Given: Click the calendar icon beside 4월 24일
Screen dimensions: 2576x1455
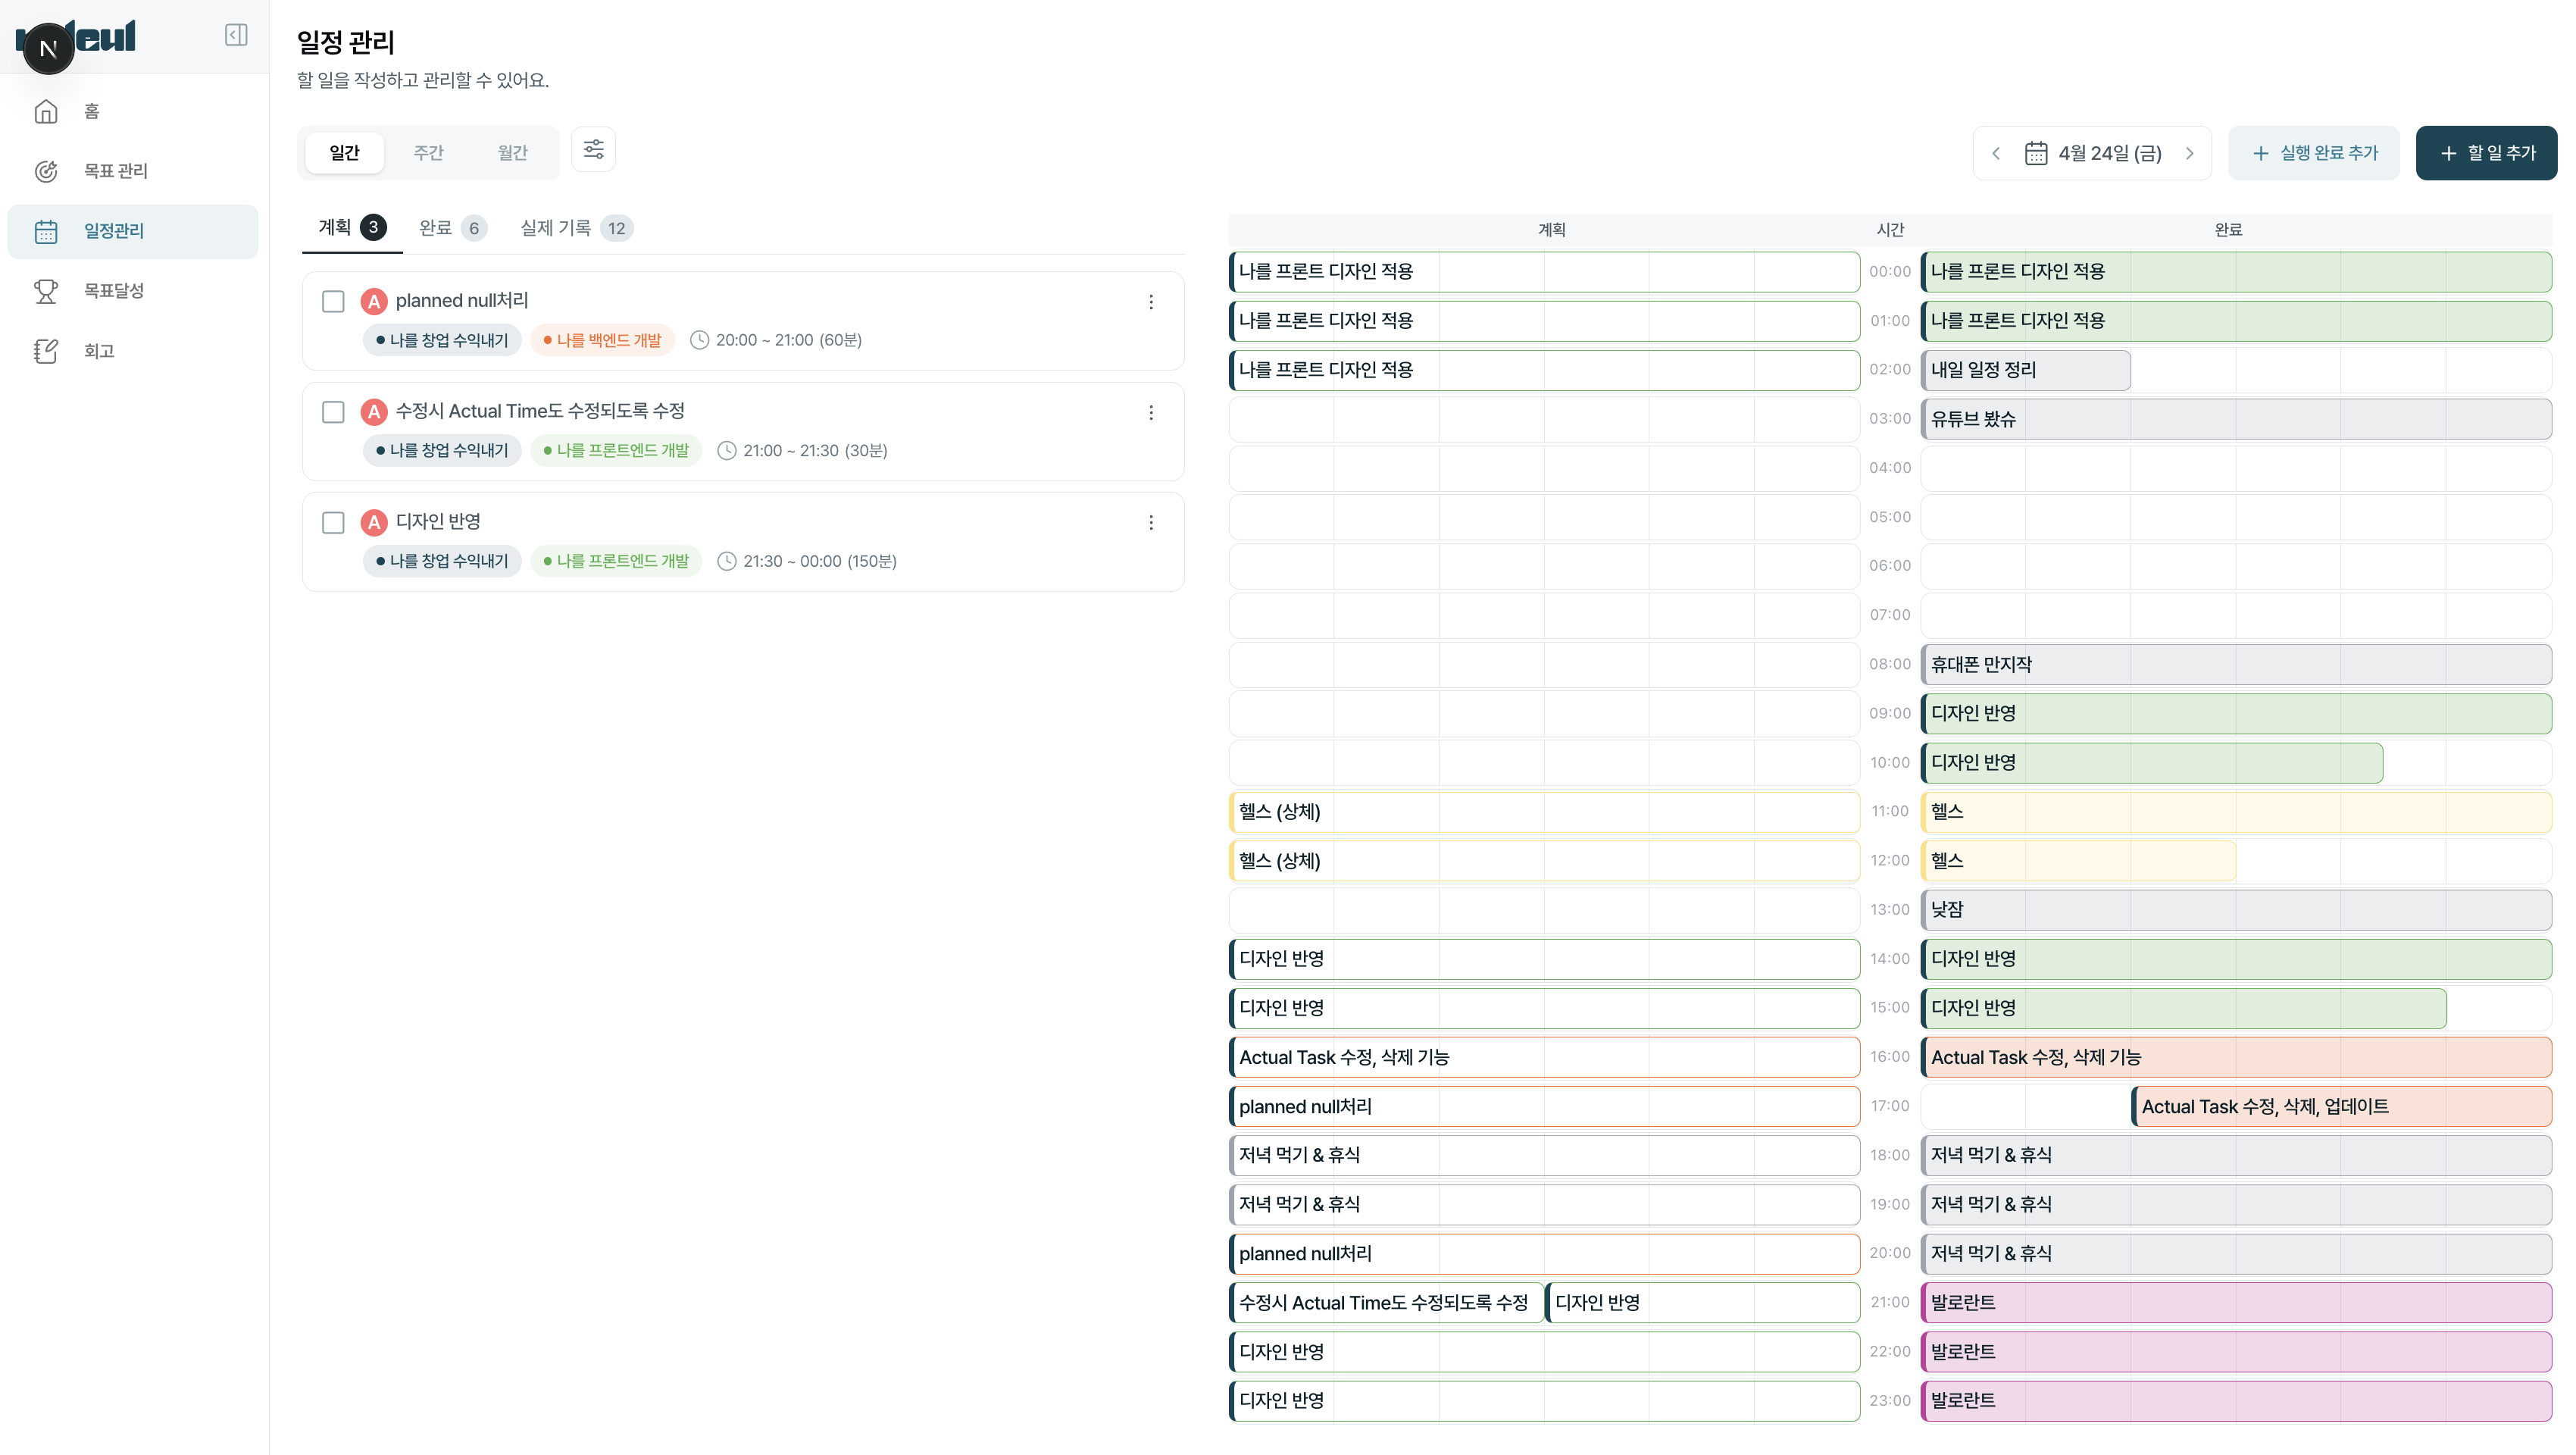Looking at the screenshot, I should pos(2035,153).
